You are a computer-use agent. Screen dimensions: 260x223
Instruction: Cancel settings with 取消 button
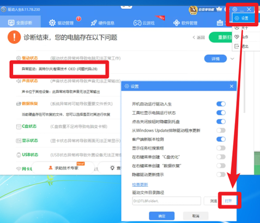pos(196,216)
